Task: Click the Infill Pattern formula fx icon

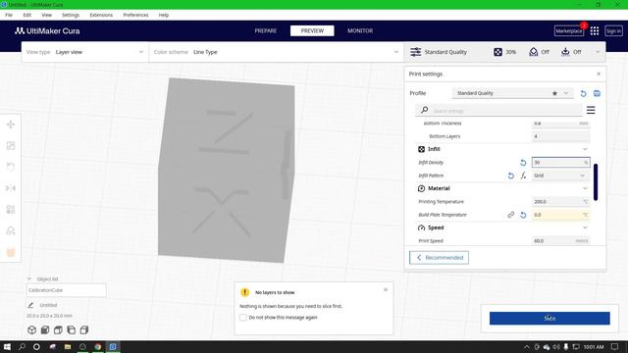Action: pyautogui.click(x=523, y=176)
